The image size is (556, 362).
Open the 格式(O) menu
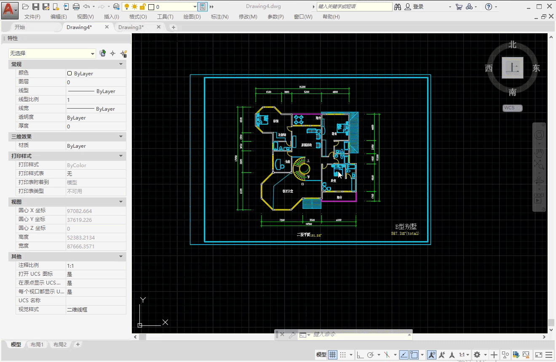(x=138, y=17)
